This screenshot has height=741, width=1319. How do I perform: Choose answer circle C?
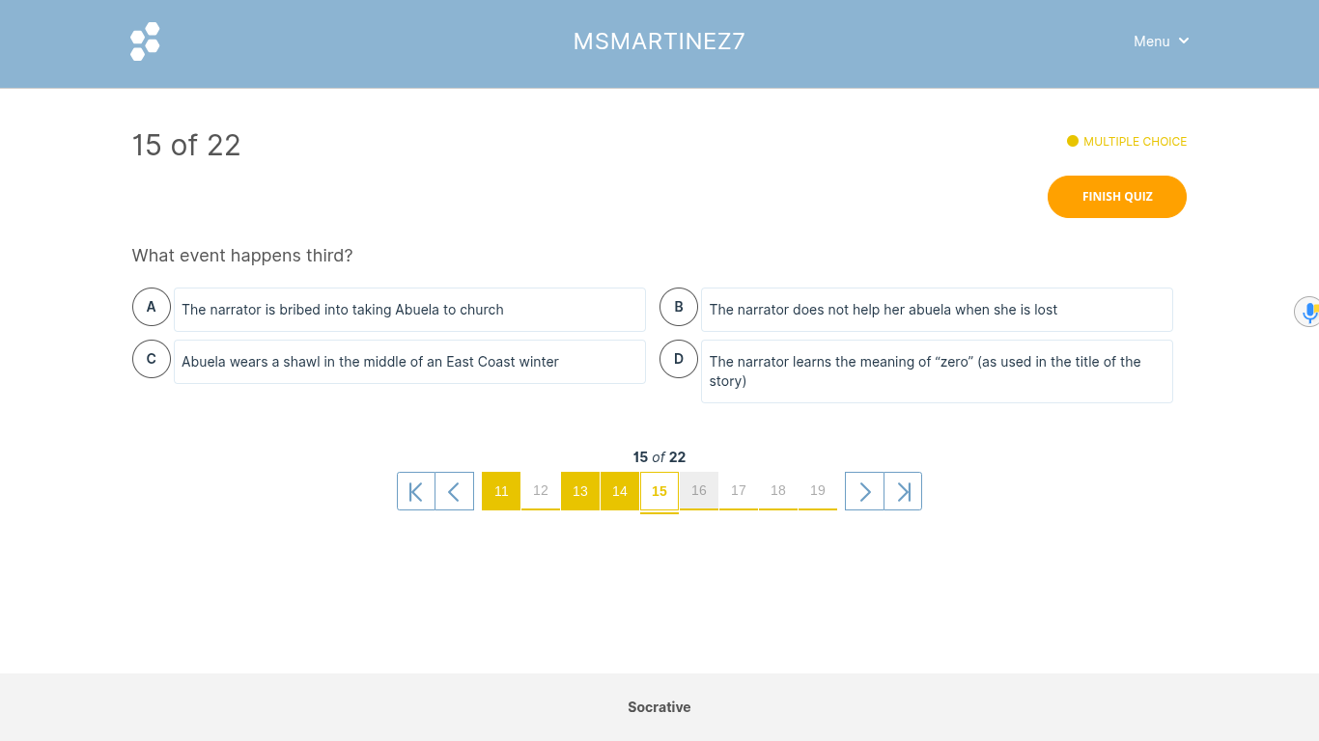[x=152, y=359]
